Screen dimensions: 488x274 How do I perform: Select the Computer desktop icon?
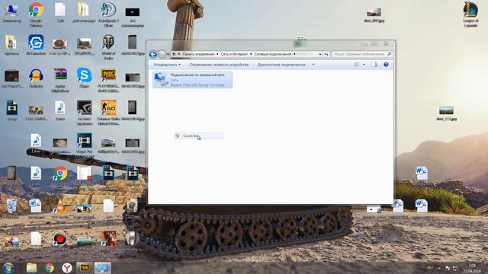coord(11,14)
